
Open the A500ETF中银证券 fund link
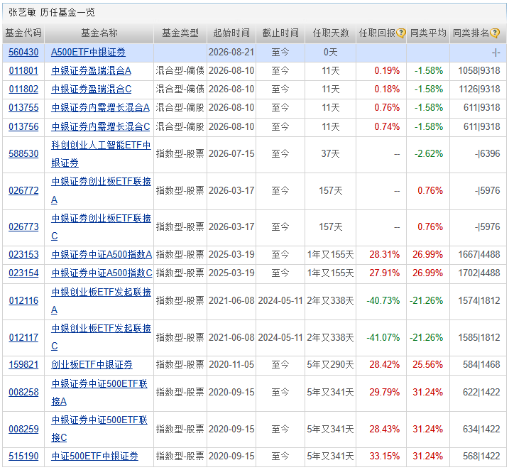pyautogui.click(x=88, y=53)
